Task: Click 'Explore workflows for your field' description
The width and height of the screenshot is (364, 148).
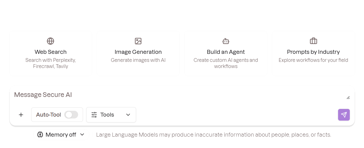Action: tap(313, 60)
